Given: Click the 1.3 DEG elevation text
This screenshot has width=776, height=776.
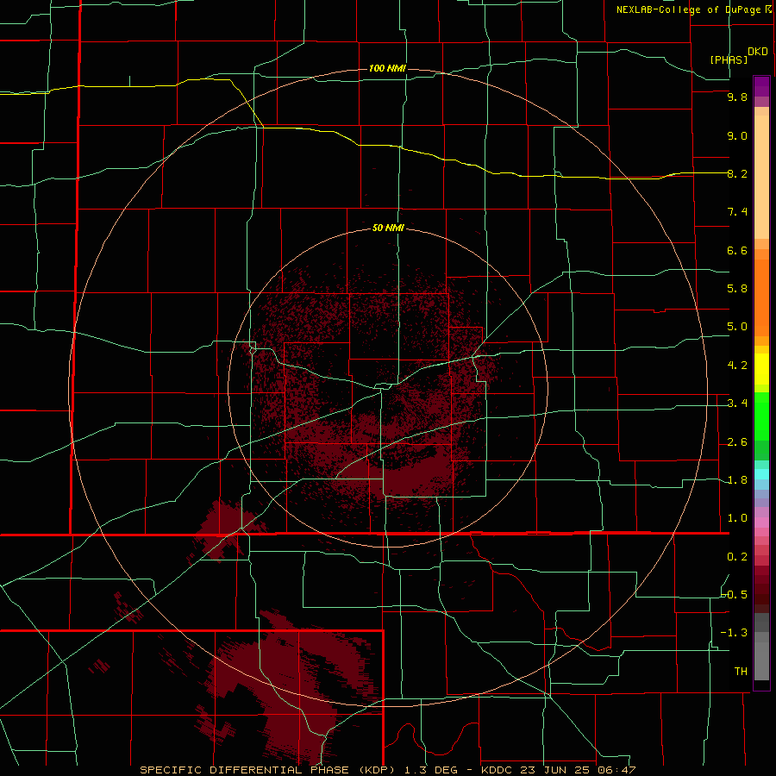Looking at the screenshot, I should point(430,770).
